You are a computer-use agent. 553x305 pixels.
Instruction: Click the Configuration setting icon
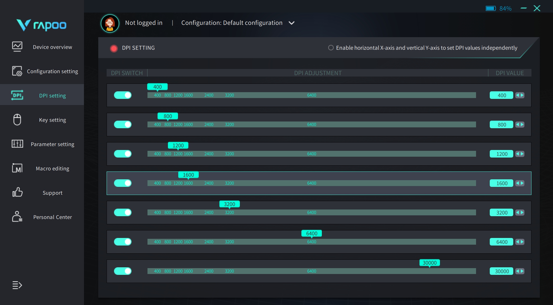(x=17, y=71)
